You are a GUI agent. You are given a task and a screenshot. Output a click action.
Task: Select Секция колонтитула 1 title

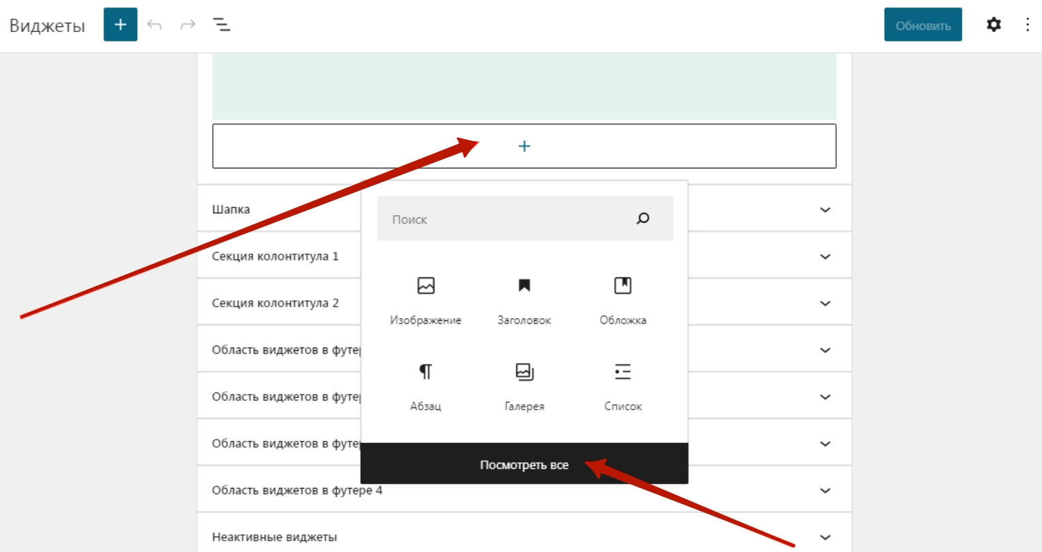[275, 256]
